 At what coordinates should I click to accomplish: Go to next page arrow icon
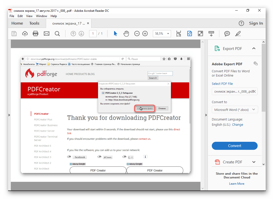(81, 34)
